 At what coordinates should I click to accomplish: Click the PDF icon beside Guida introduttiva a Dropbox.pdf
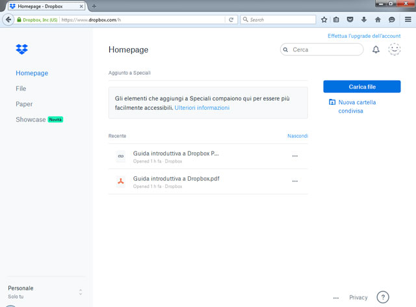tap(121, 181)
